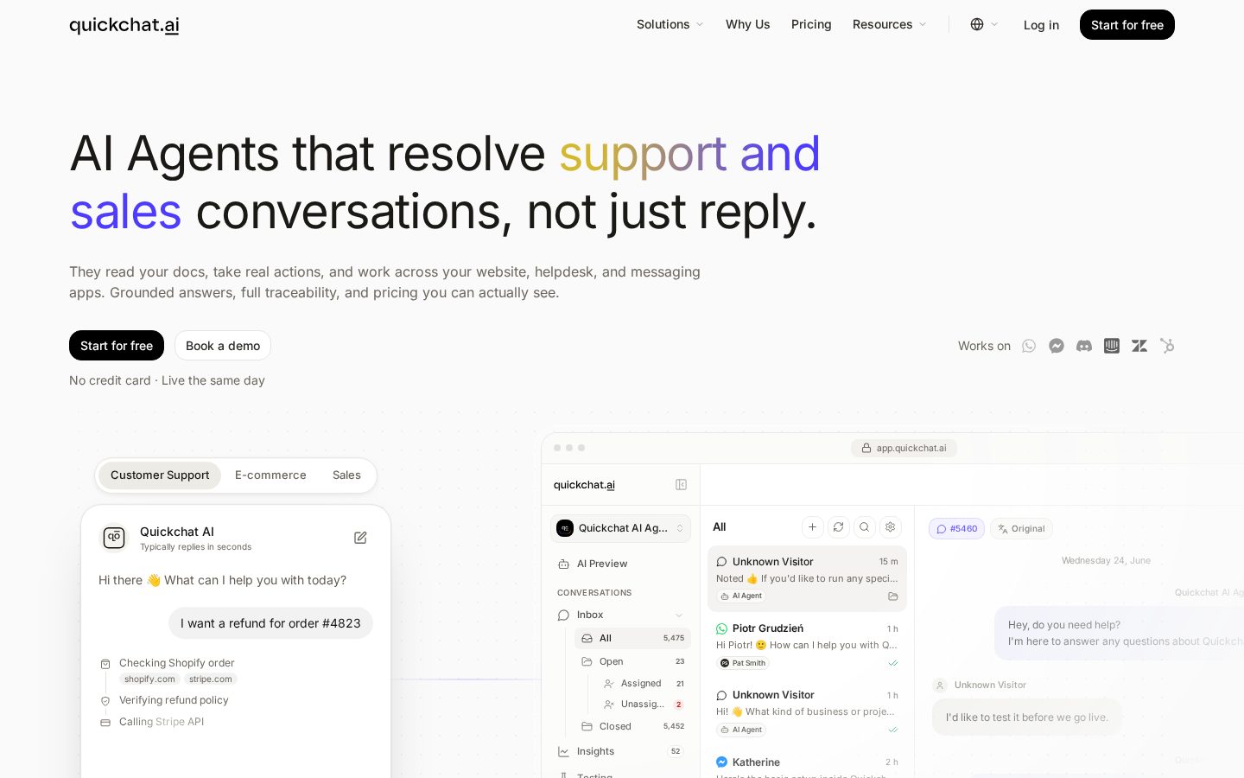Click the lock icon in app.quickchat.ai address bar
This screenshot has height=778, width=1244.
coord(866,448)
